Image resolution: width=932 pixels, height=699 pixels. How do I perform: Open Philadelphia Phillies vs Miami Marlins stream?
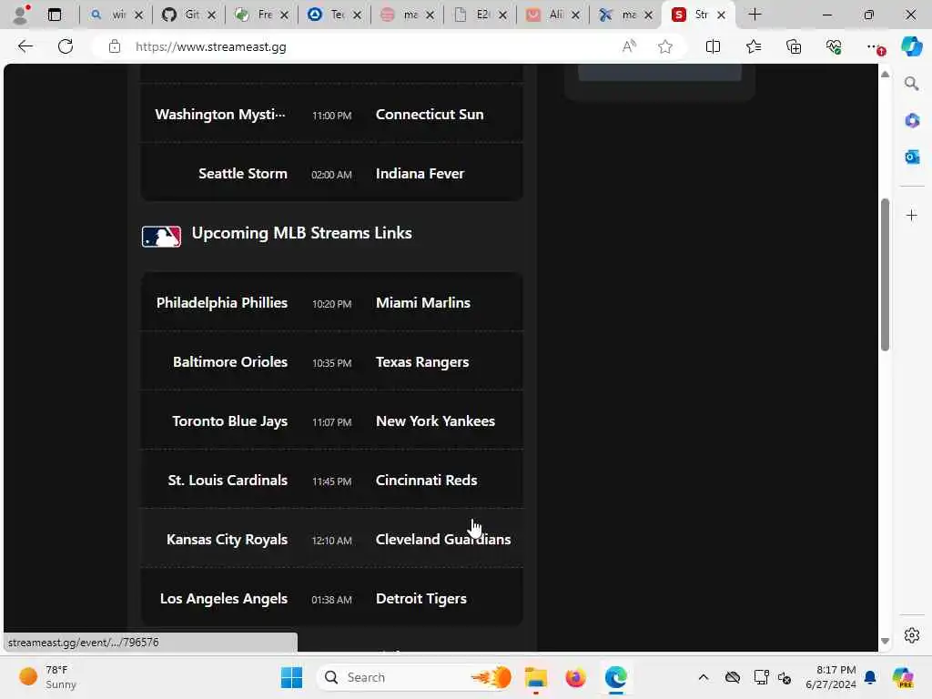coord(331,302)
